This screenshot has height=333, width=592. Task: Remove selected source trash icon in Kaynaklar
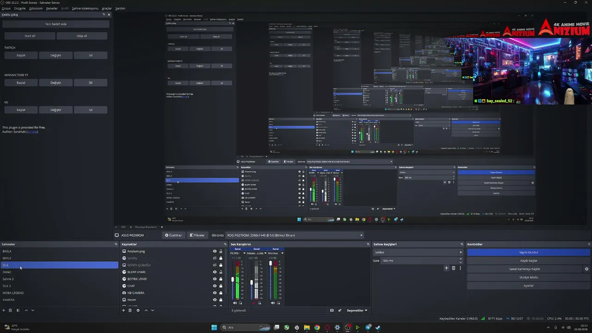[x=130, y=310]
